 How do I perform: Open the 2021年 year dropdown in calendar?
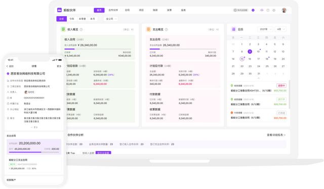coord(265,29)
